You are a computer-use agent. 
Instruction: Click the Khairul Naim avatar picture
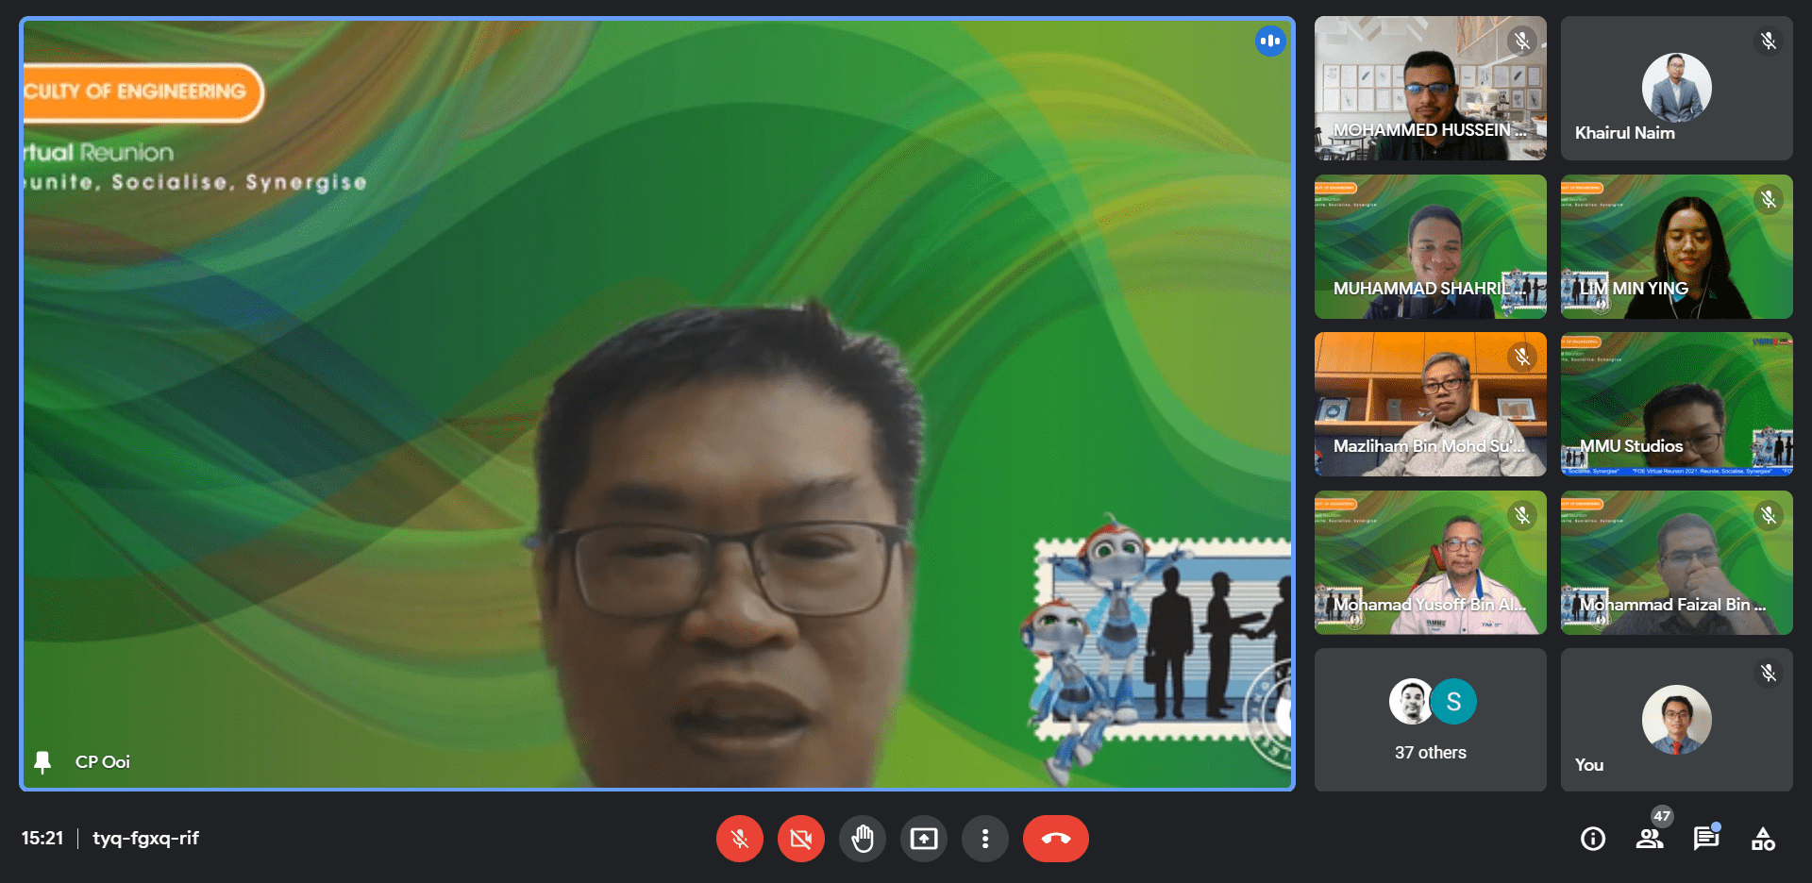[x=1677, y=88]
